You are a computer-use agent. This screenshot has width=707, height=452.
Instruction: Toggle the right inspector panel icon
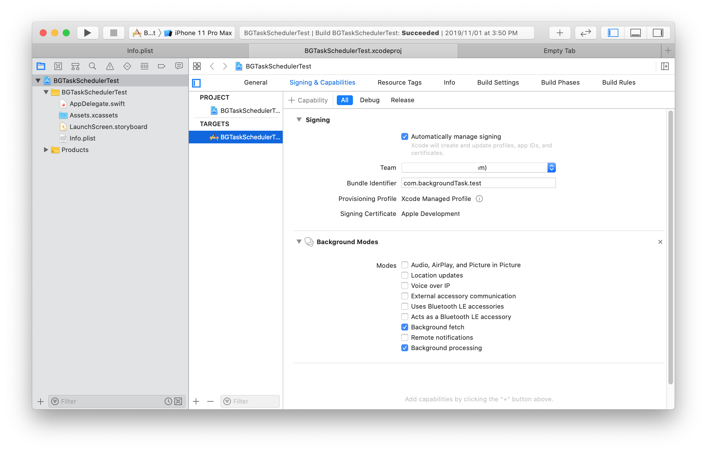click(658, 33)
